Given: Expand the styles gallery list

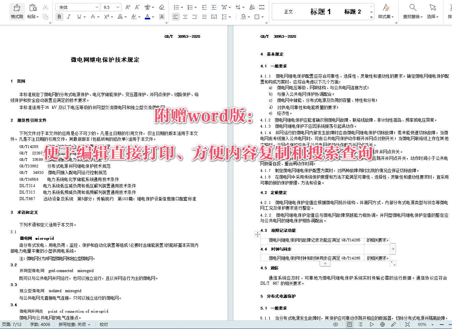Looking at the screenshot, I should (x=371, y=17).
